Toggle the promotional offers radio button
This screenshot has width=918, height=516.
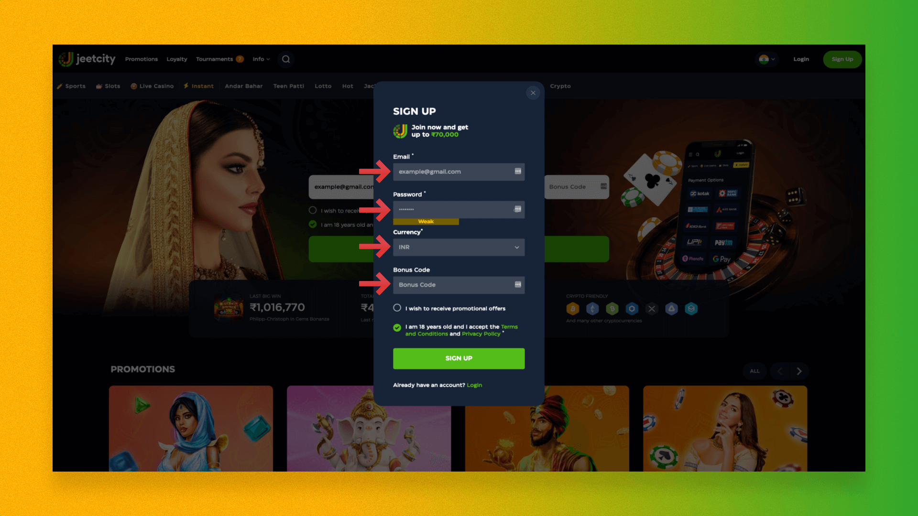pyautogui.click(x=396, y=308)
